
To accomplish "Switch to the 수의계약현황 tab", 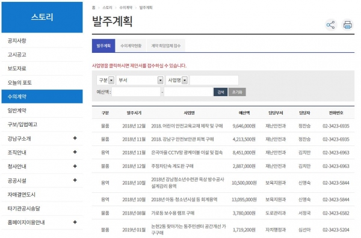I will (131, 46).
